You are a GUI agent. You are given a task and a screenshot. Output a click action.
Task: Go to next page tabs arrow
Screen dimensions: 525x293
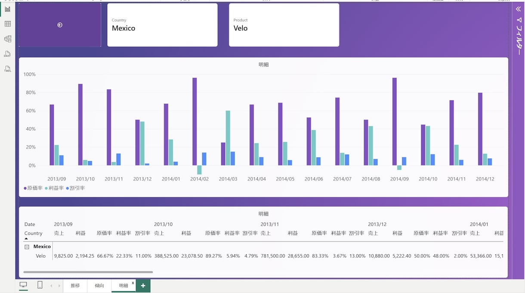pyautogui.click(x=59, y=286)
